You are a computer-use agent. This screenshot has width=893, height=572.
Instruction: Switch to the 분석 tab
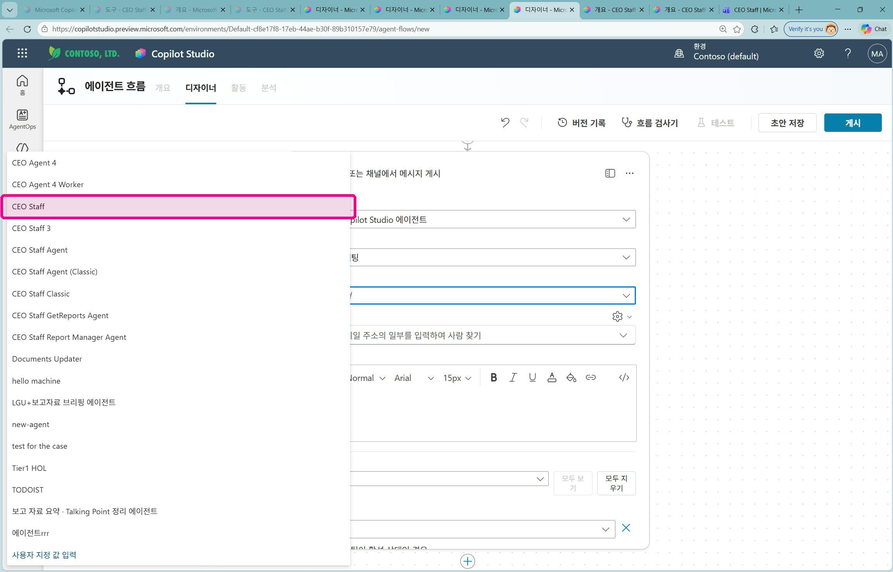pyautogui.click(x=269, y=88)
